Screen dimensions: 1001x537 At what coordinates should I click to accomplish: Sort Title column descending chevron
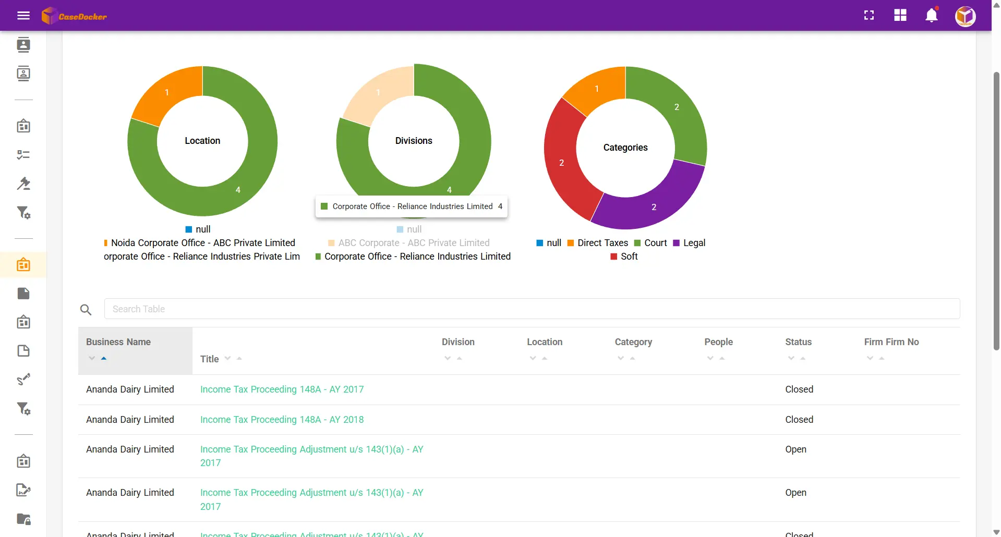(x=227, y=358)
